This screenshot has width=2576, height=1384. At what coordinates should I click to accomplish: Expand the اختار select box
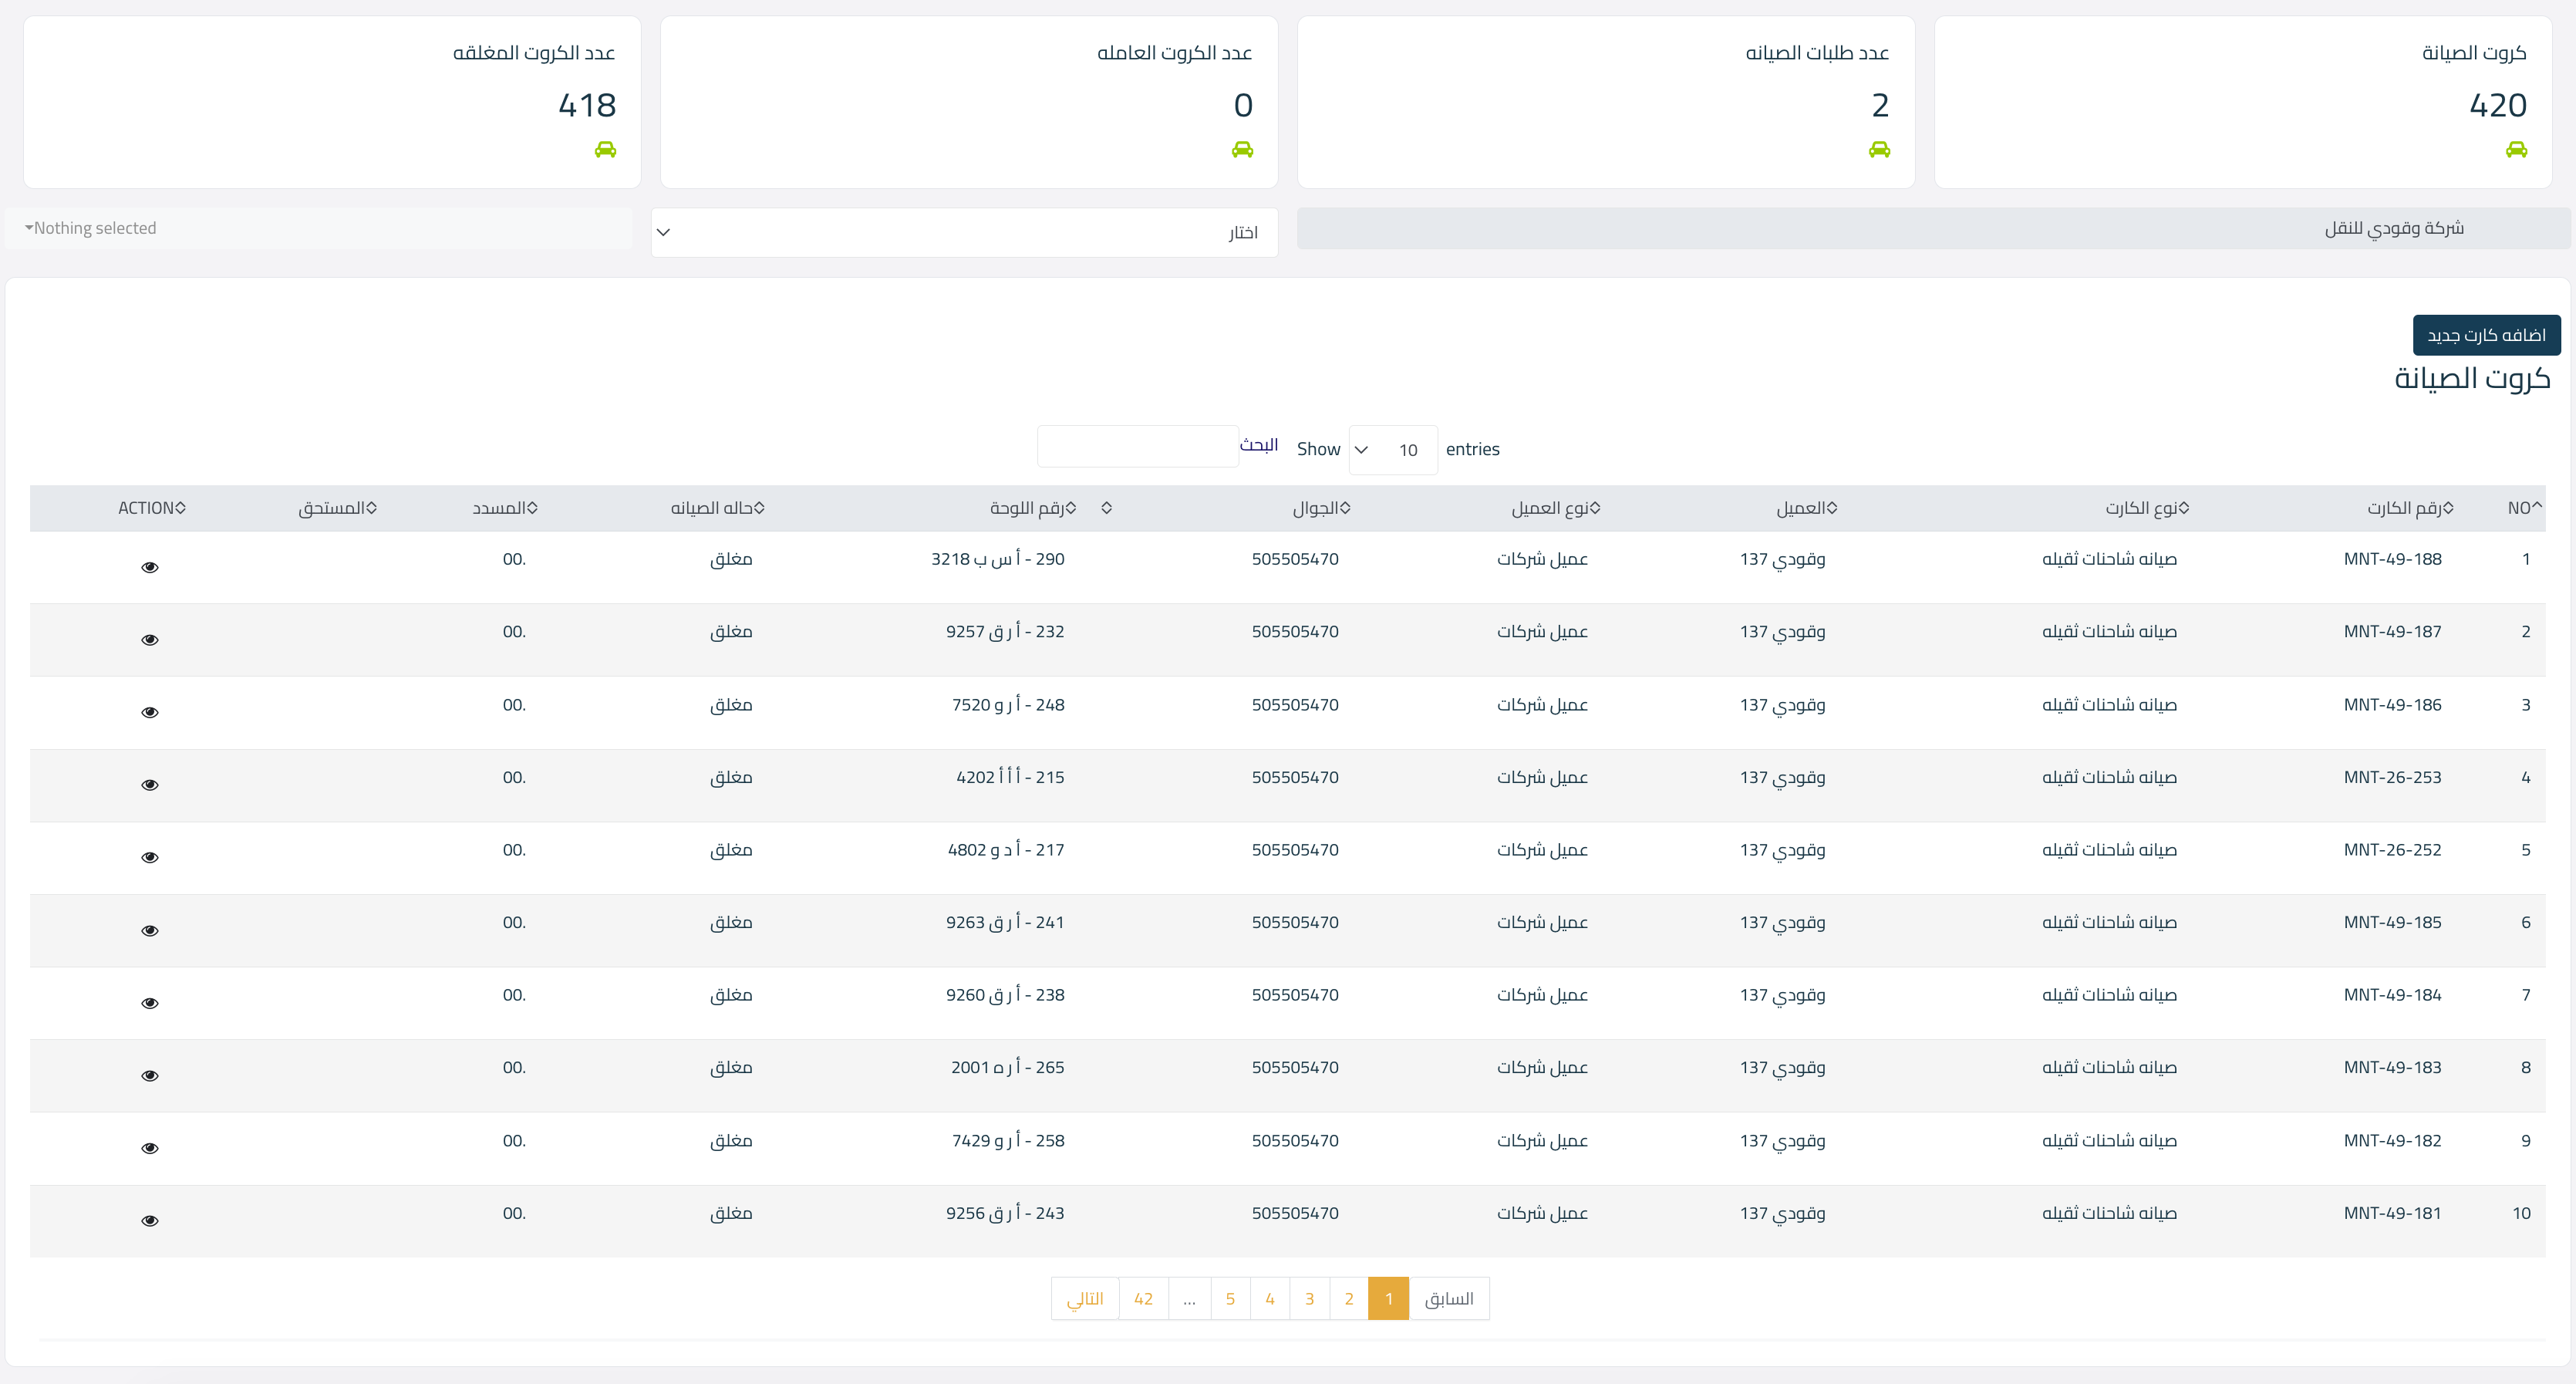(x=964, y=232)
